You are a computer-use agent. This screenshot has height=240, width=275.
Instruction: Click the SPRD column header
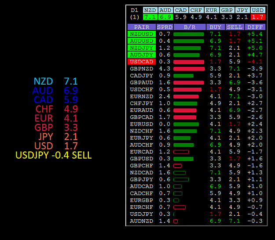pyautogui.click(x=165, y=27)
